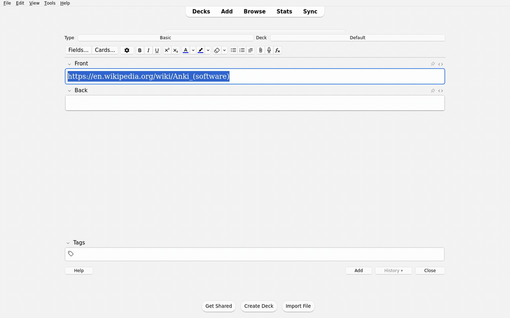Go to the Decks tab
The image size is (510, 318).
(x=201, y=11)
